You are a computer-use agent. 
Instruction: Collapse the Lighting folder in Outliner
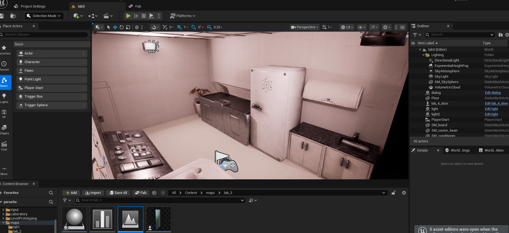pos(423,55)
